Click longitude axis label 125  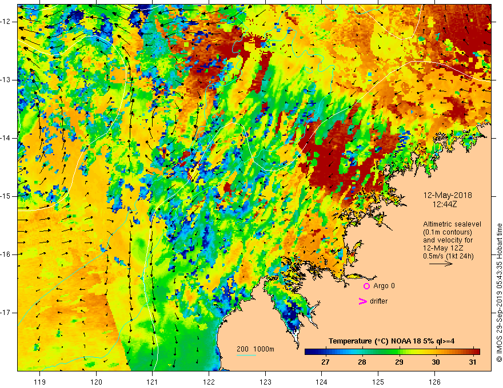tap(378, 382)
